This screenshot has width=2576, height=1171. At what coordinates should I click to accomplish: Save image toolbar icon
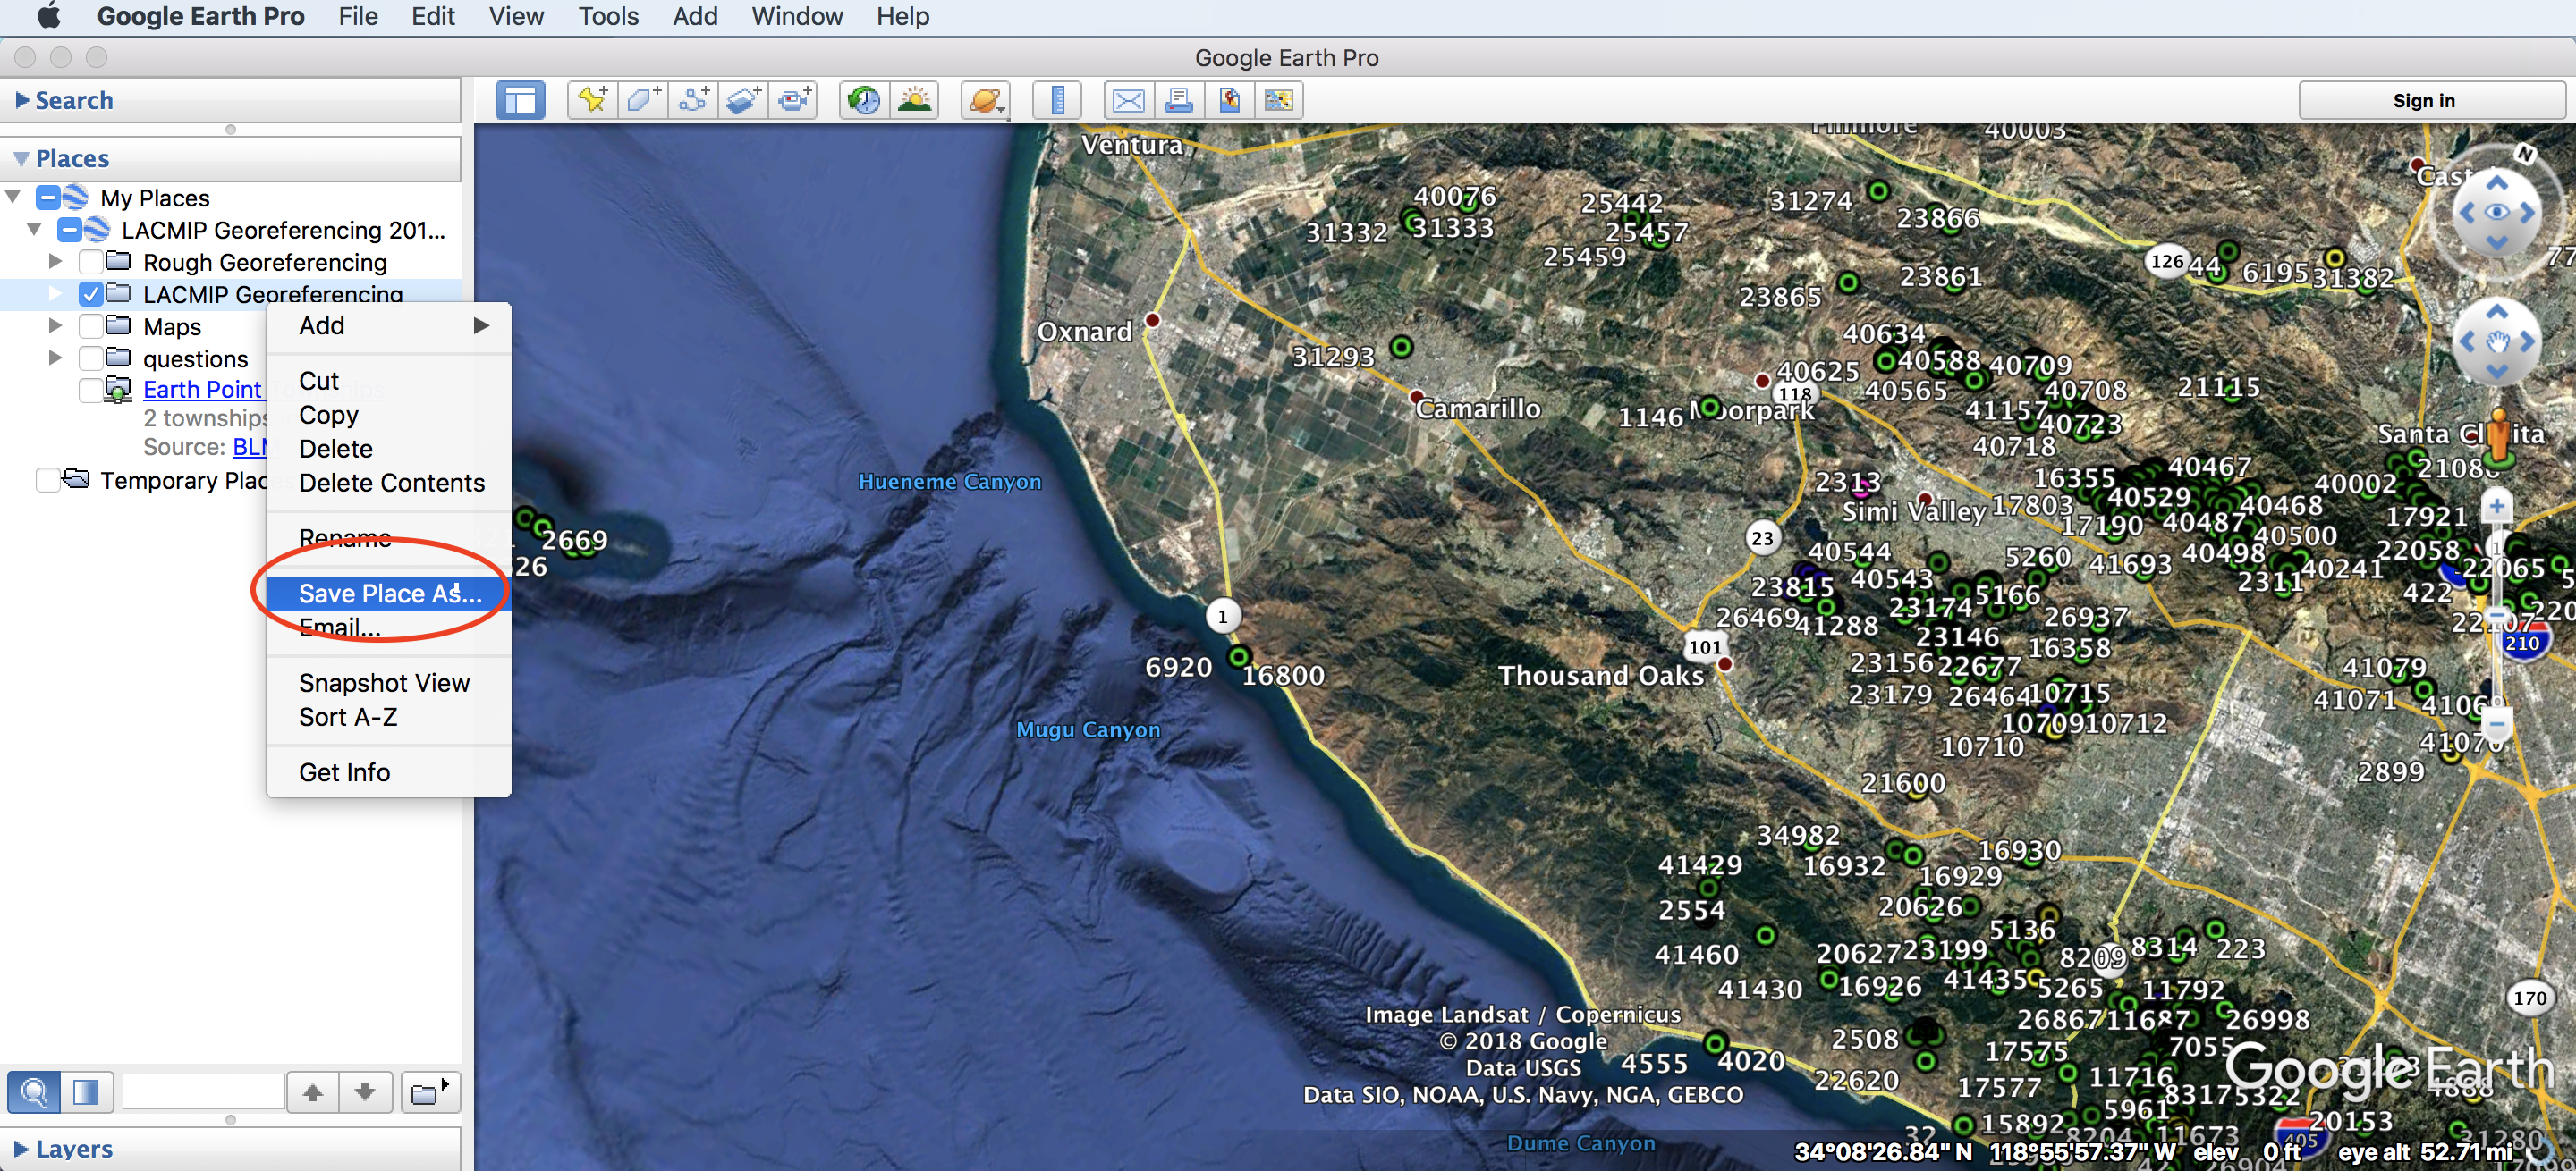click(x=1229, y=101)
